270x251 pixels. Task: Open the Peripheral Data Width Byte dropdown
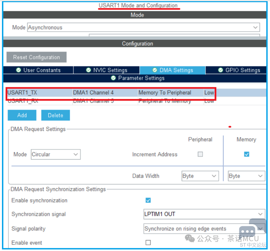coord(200,176)
